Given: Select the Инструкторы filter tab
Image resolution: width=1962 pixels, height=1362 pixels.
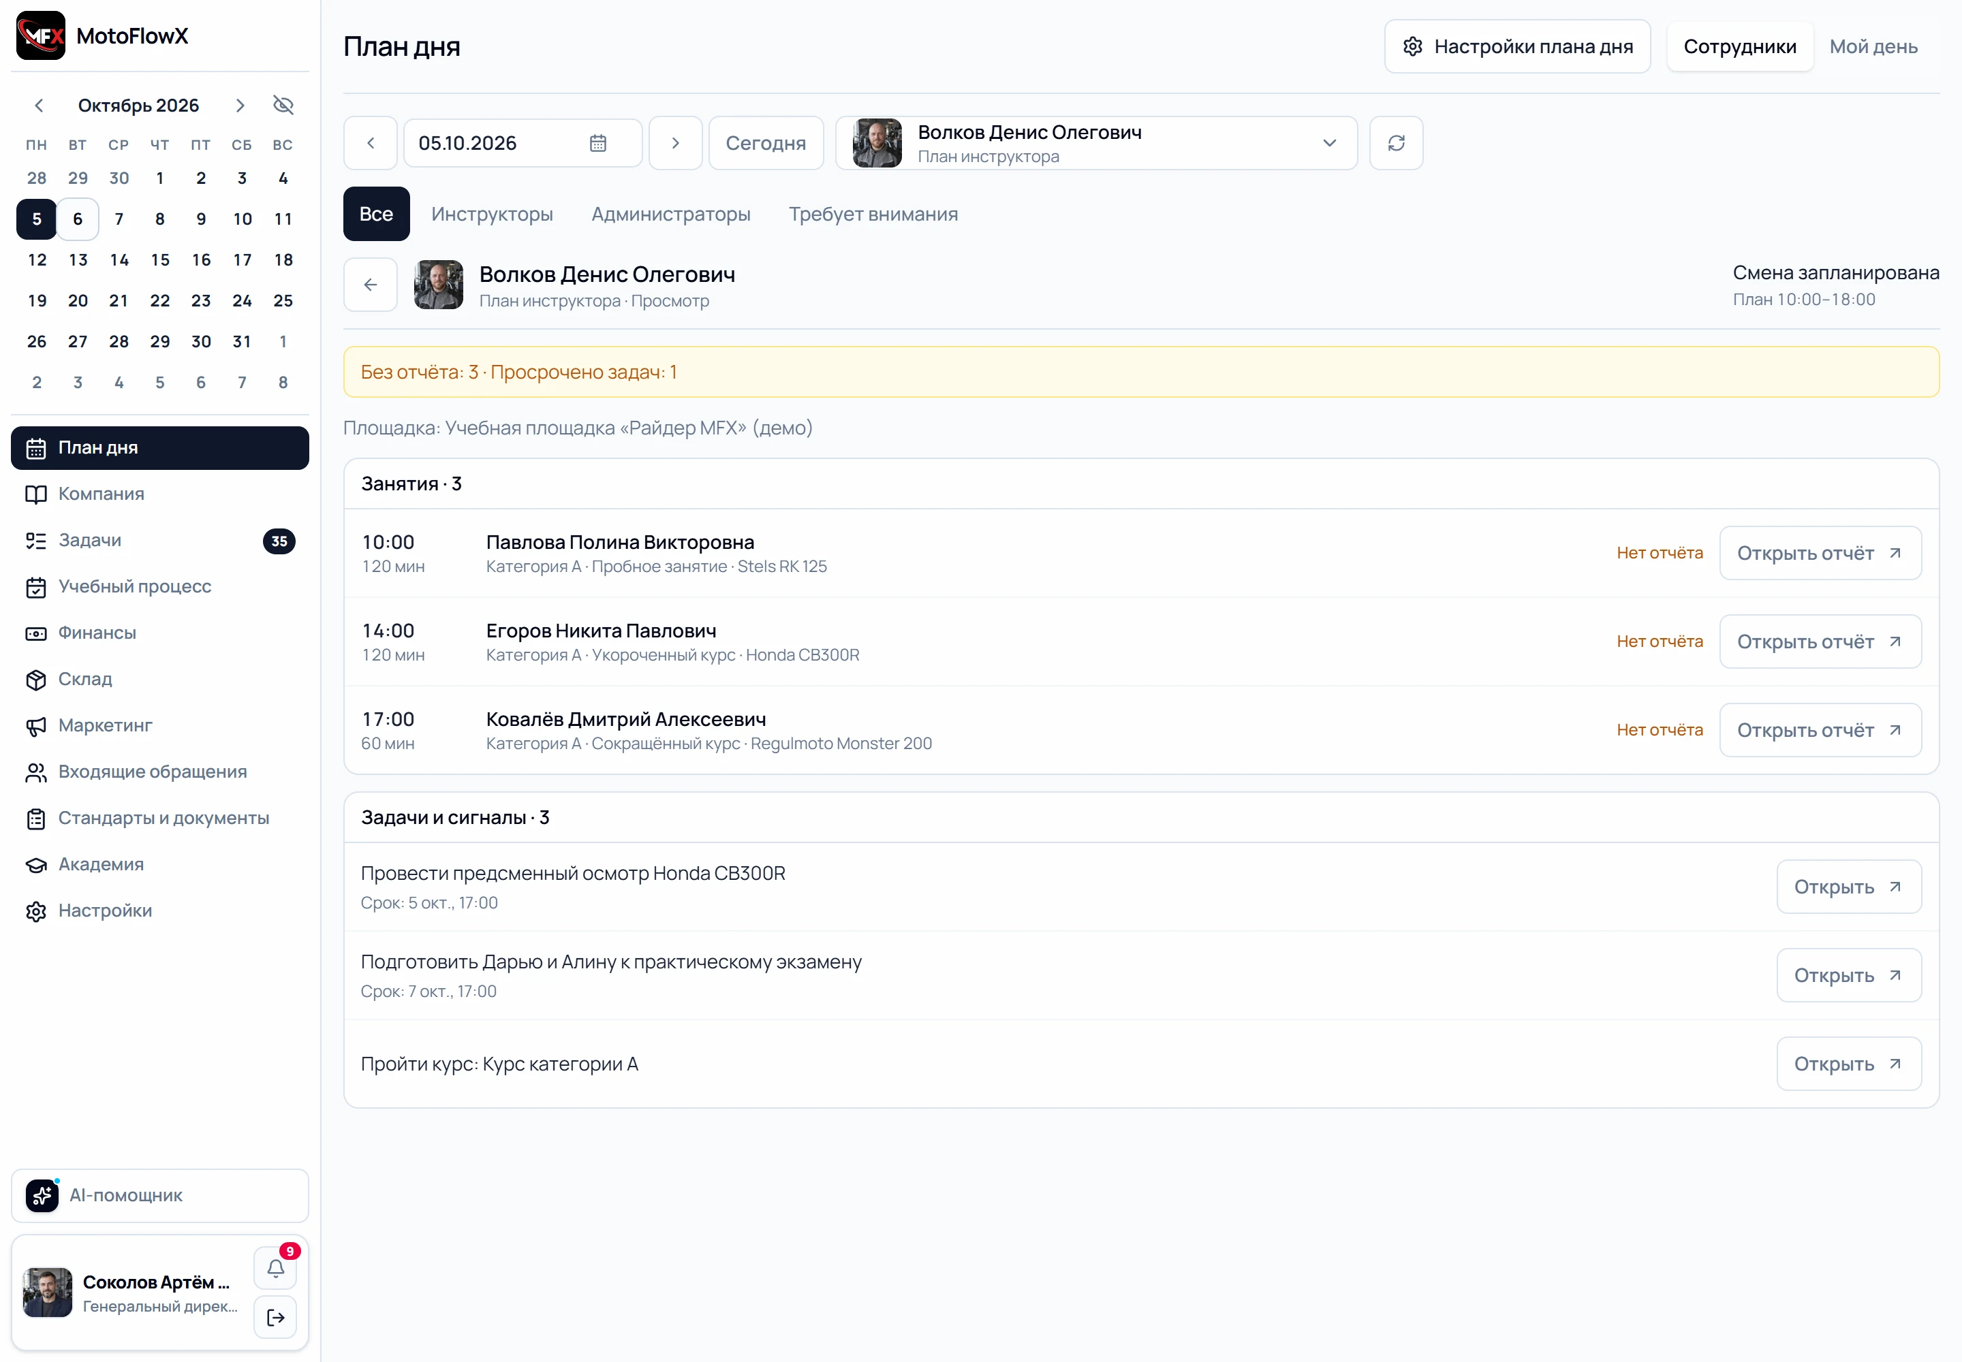Looking at the screenshot, I should [492, 215].
